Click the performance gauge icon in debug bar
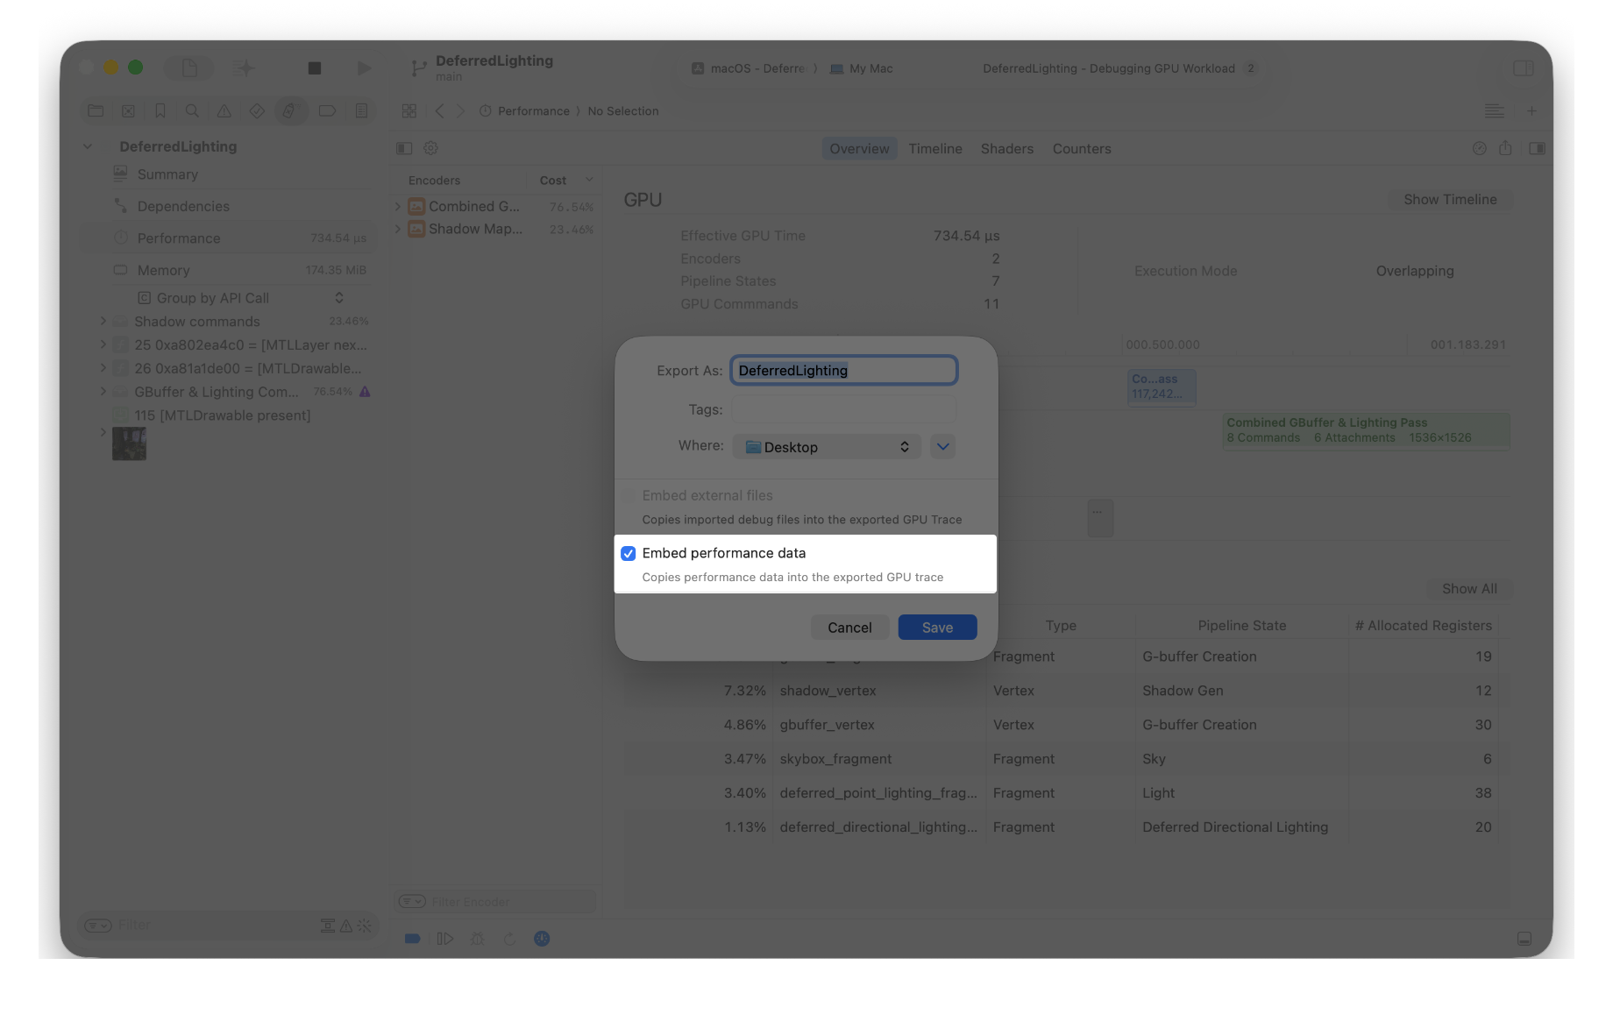 click(542, 938)
